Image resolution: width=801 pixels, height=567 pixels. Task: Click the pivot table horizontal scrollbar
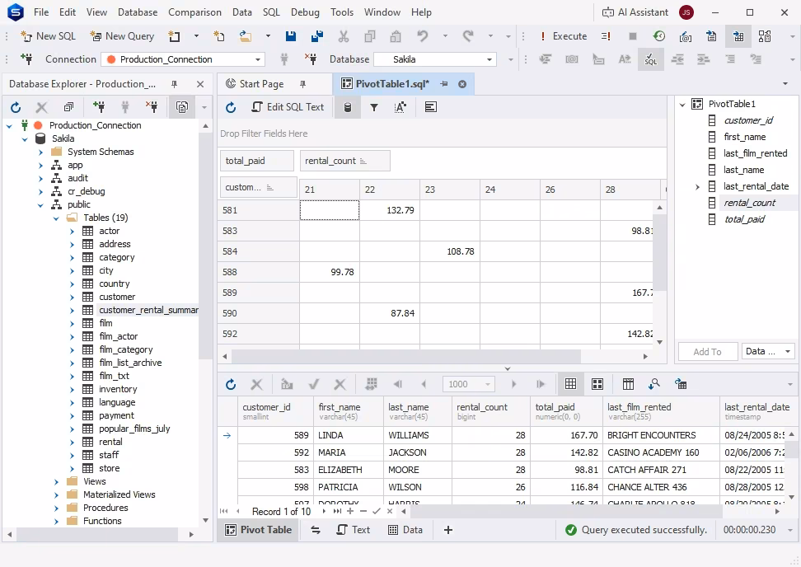click(x=406, y=356)
